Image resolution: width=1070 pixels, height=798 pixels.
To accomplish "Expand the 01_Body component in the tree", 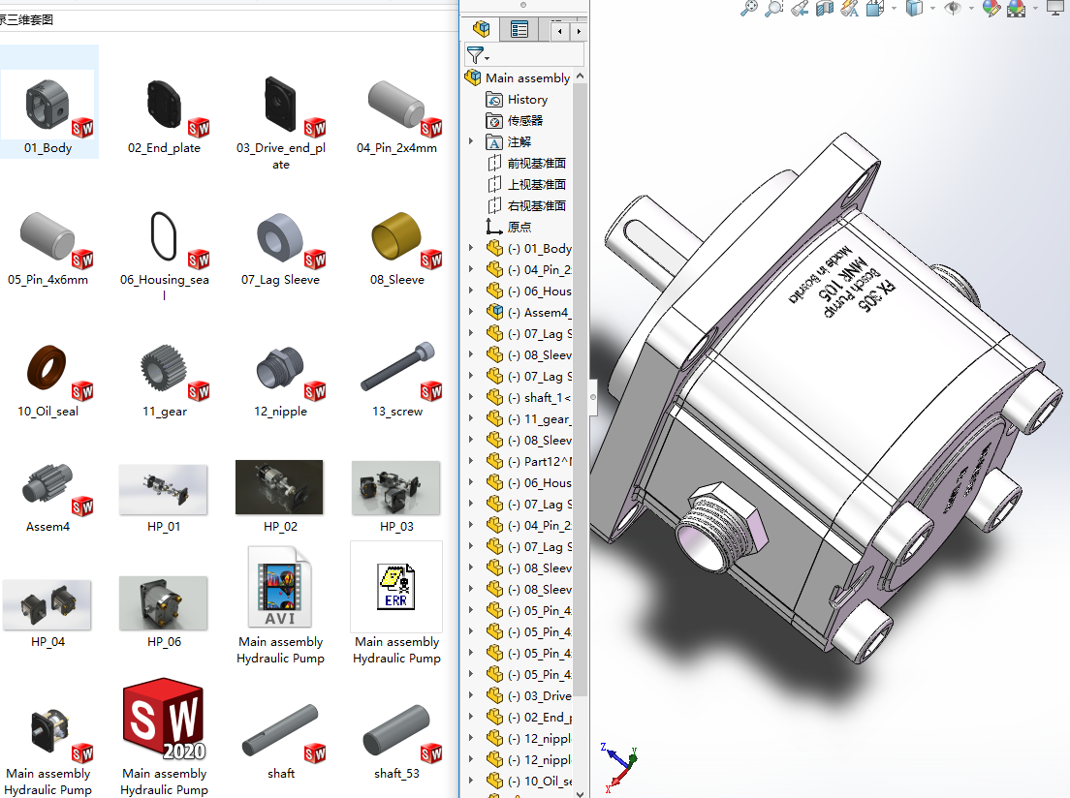I will pyautogui.click(x=472, y=249).
